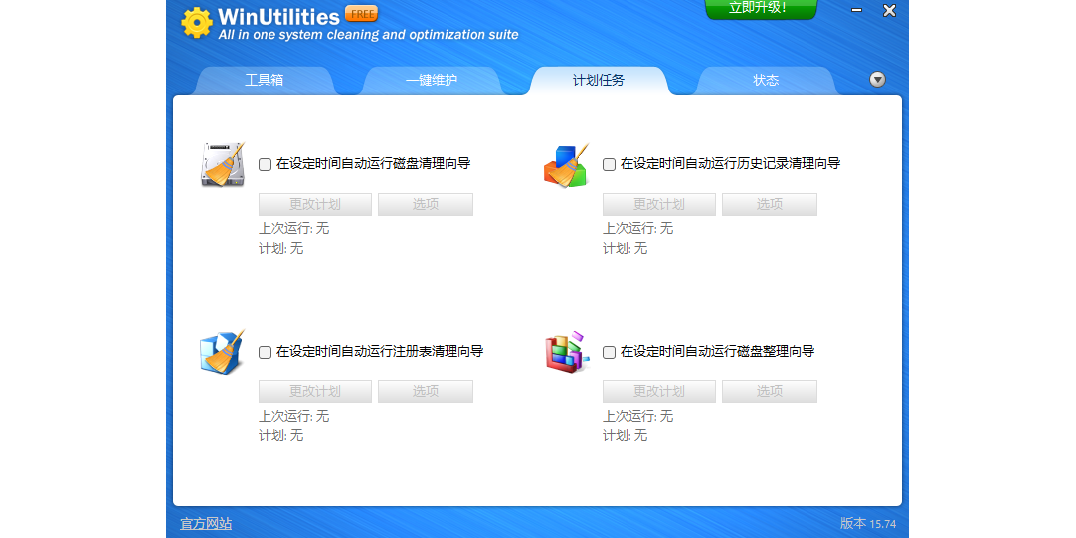
Task: Click the registry cleaner blue cube icon
Action: pyautogui.click(x=223, y=351)
